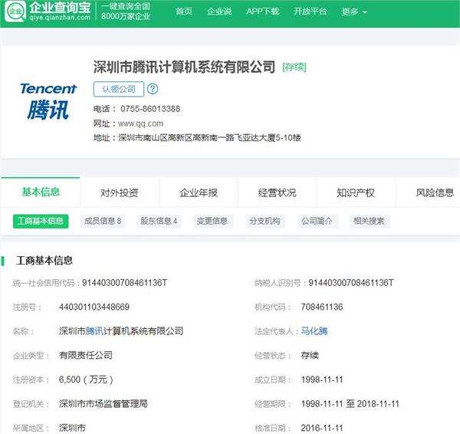Viewport: 460px width, 434px height.
Task: Click the company title heading 深圳市腾讯计算机系统有限公司
Action: click(184, 67)
